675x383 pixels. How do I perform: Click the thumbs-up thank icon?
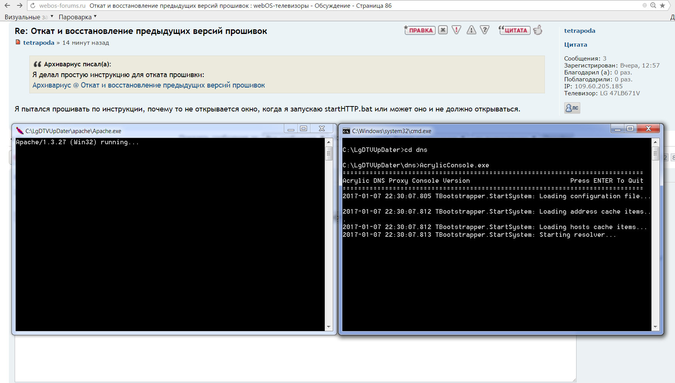538,30
